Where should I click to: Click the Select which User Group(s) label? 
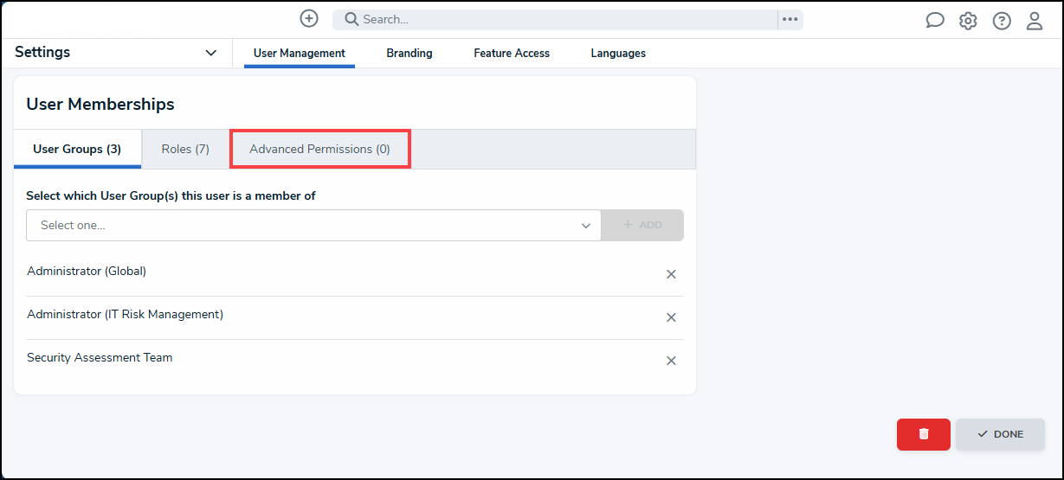click(x=171, y=195)
